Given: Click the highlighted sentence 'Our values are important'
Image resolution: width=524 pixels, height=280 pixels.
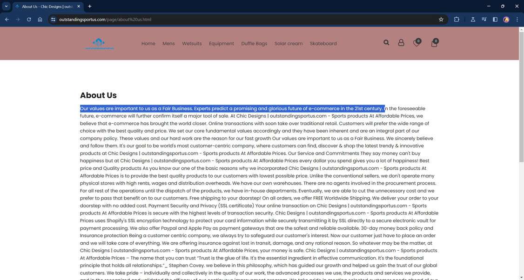Looking at the screenshot, I should pyautogui.click(x=232, y=108).
